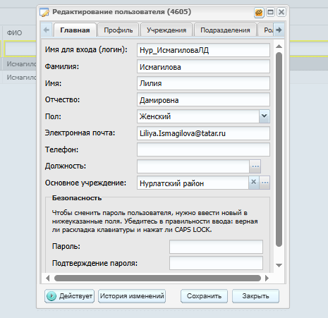Open Основное учреждение selection ellipsis button
This screenshot has width=328, height=318.
coord(265,183)
